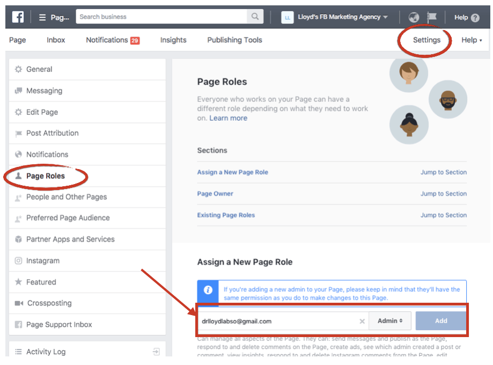Open the Publishing Tools tab
Viewport: 493px width, 365px height.
tap(234, 40)
